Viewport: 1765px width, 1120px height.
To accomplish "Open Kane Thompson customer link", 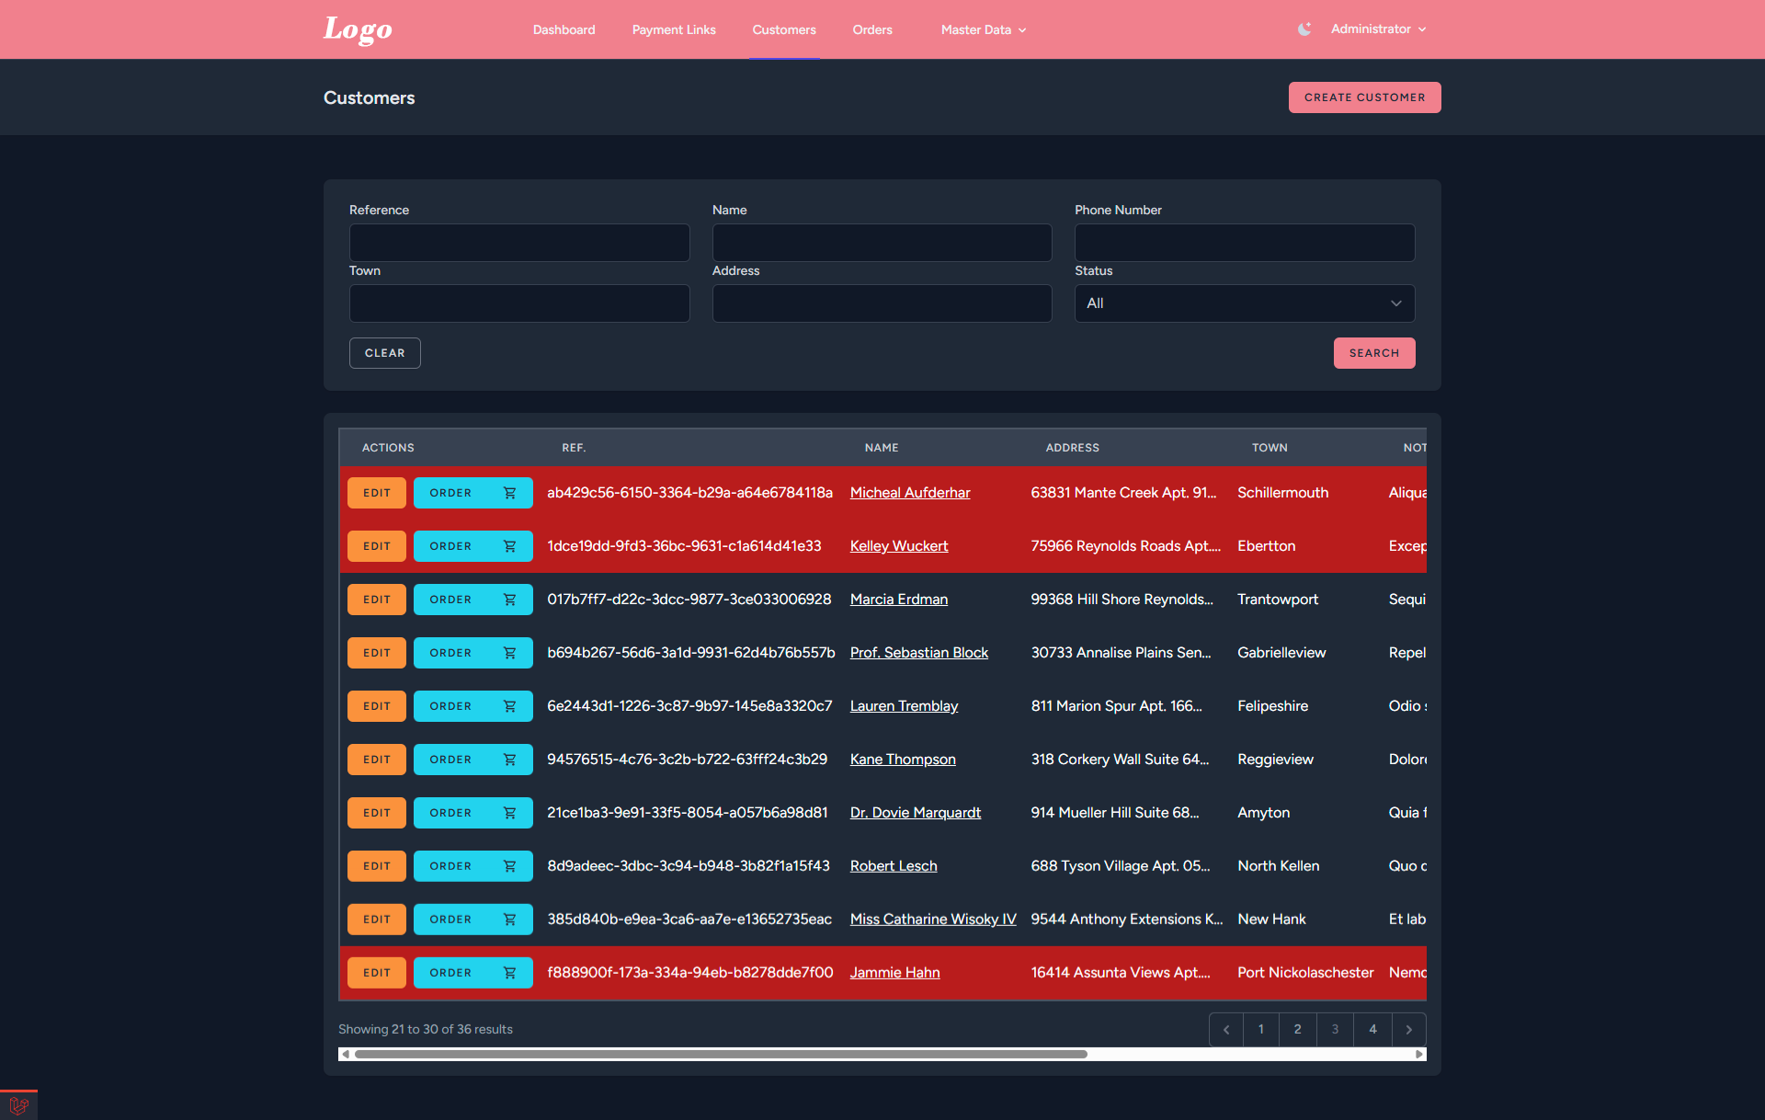I will click(903, 760).
